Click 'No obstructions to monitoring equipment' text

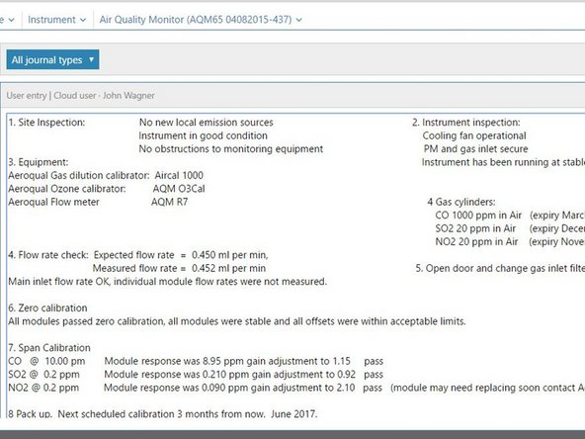tap(231, 149)
